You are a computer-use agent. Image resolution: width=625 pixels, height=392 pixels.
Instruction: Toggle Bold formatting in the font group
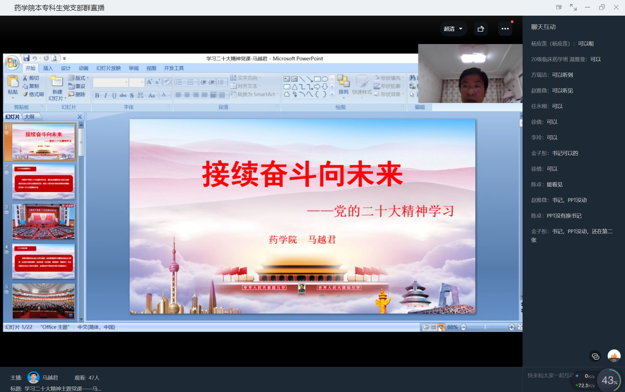coord(97,95)
